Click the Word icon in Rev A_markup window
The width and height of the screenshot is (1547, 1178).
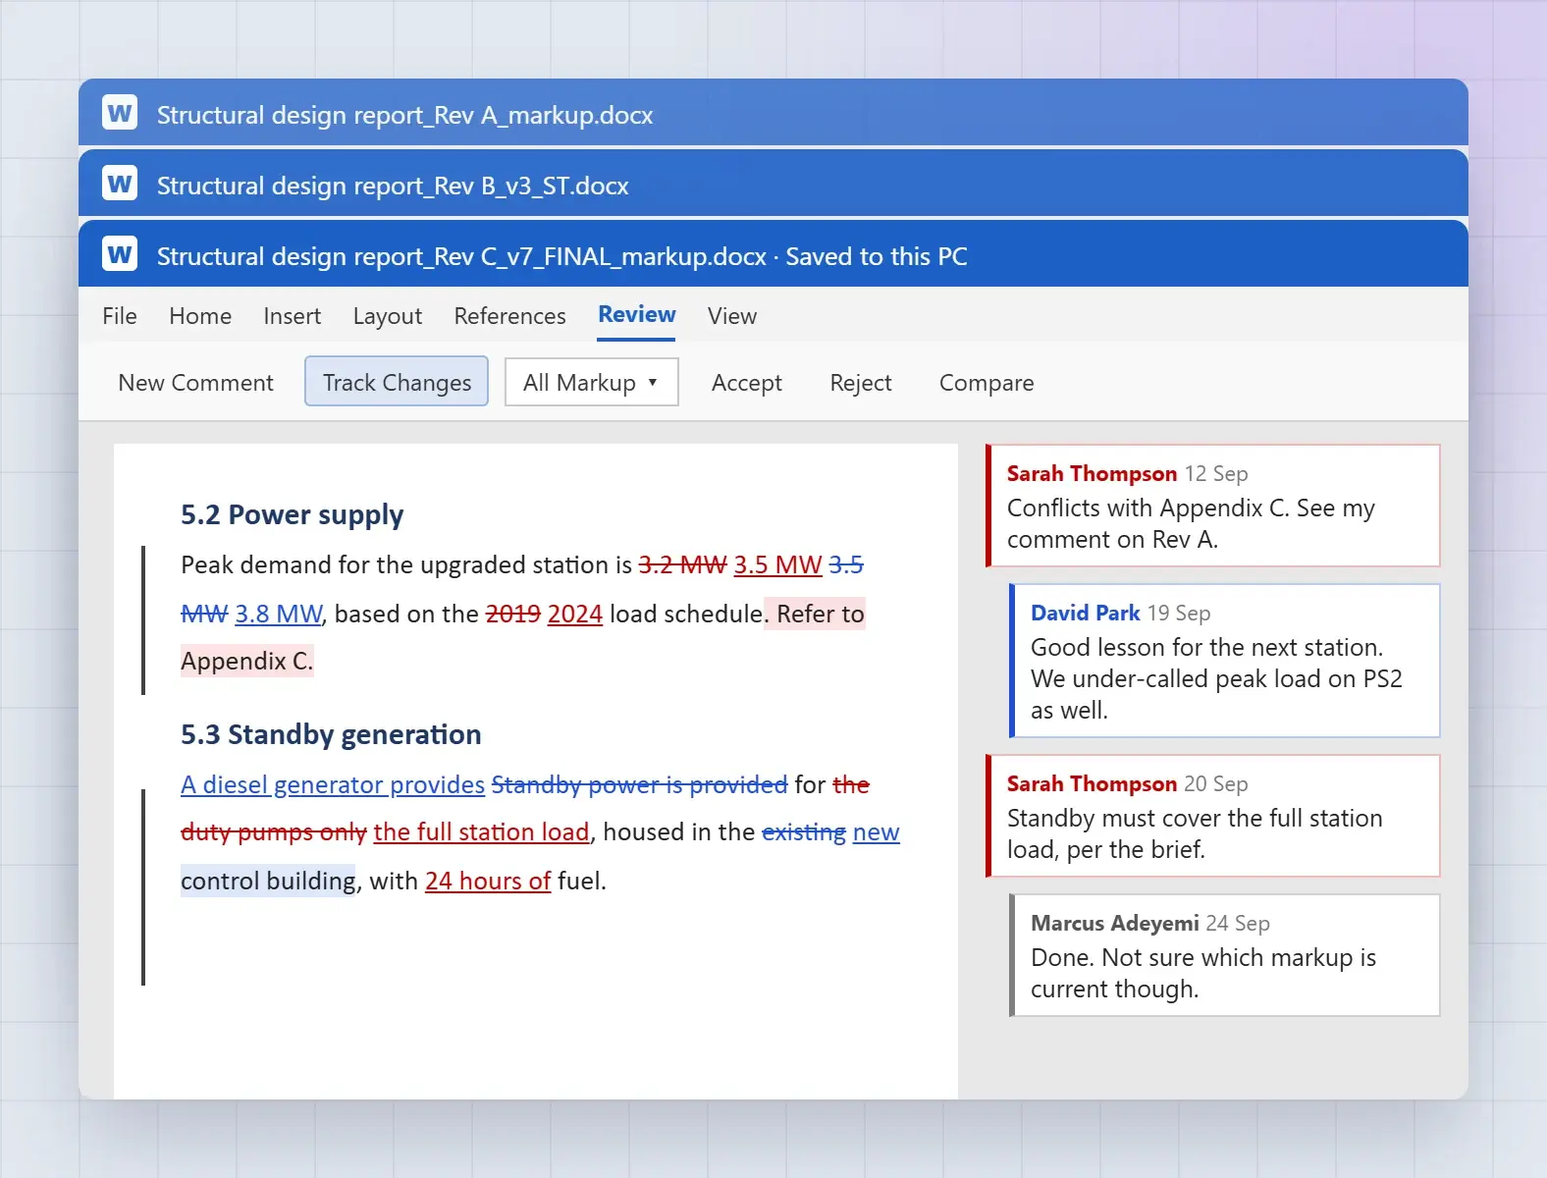click(120, 114)
